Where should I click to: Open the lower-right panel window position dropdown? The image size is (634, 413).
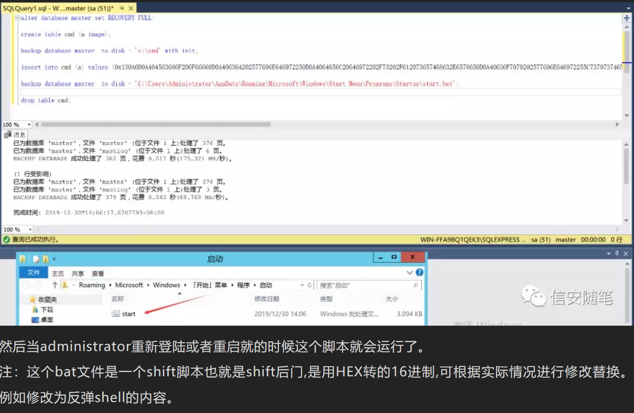click(x=609, y=254)
